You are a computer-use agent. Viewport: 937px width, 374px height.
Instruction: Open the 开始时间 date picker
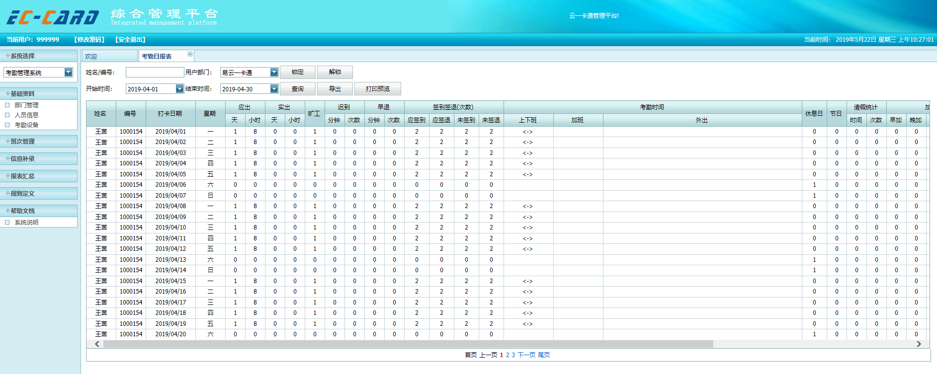[179, 89]
